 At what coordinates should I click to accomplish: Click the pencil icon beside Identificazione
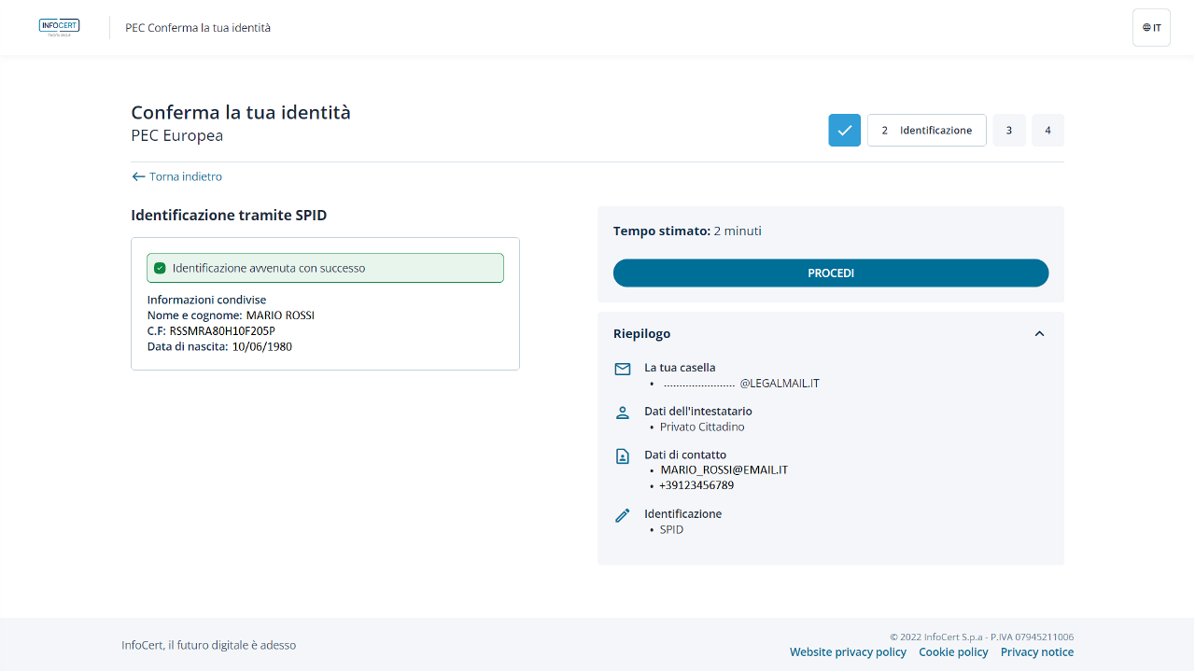coord(623,515)
